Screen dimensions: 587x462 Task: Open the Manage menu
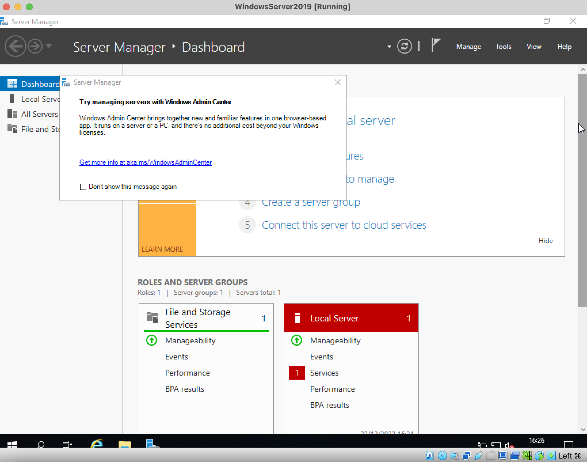tap(468, 46)
